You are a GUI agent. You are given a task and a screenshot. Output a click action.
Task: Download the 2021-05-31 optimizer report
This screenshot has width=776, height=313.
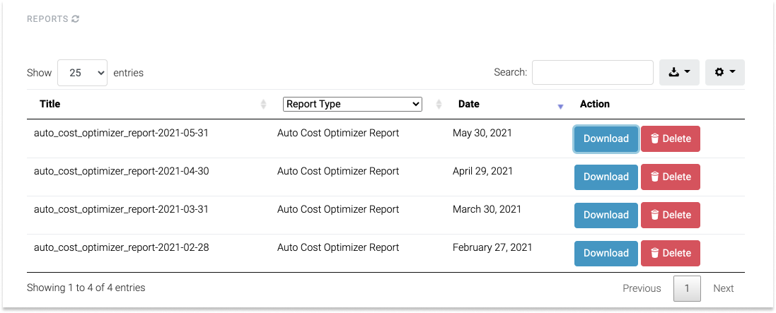[x=606, y=138]
